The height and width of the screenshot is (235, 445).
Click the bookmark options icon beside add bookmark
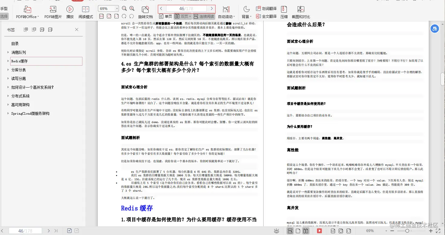[50, 29]
